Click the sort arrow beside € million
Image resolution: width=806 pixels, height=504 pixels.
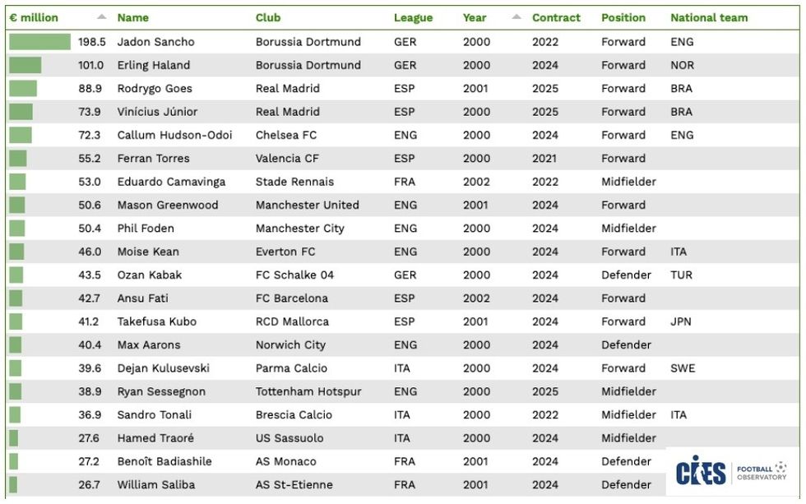pos(101,17)
